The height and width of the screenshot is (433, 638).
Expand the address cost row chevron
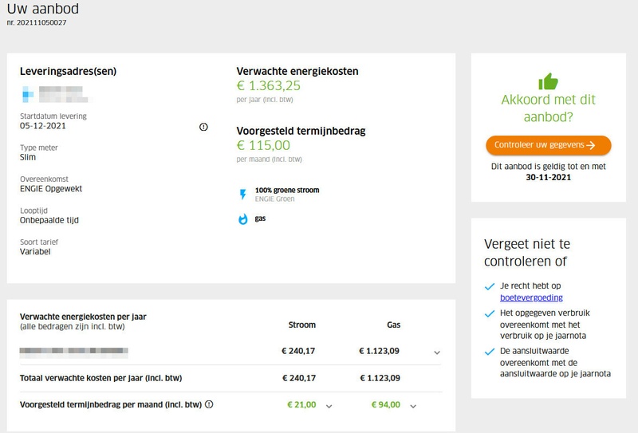[436, 352]
